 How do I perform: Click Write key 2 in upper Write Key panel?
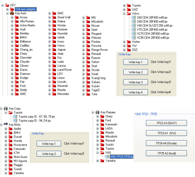136,72
